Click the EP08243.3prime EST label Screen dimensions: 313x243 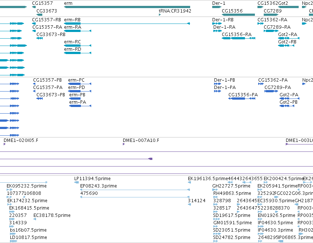[99, 186]
